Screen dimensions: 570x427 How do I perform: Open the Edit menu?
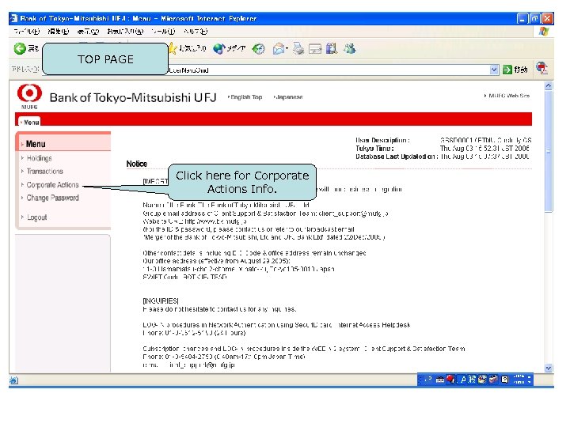[59, 32]
